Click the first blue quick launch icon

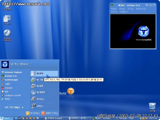16,118
